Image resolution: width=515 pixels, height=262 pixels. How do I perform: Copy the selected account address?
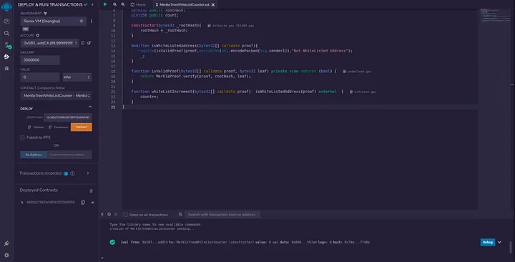[x=83, y=43]
